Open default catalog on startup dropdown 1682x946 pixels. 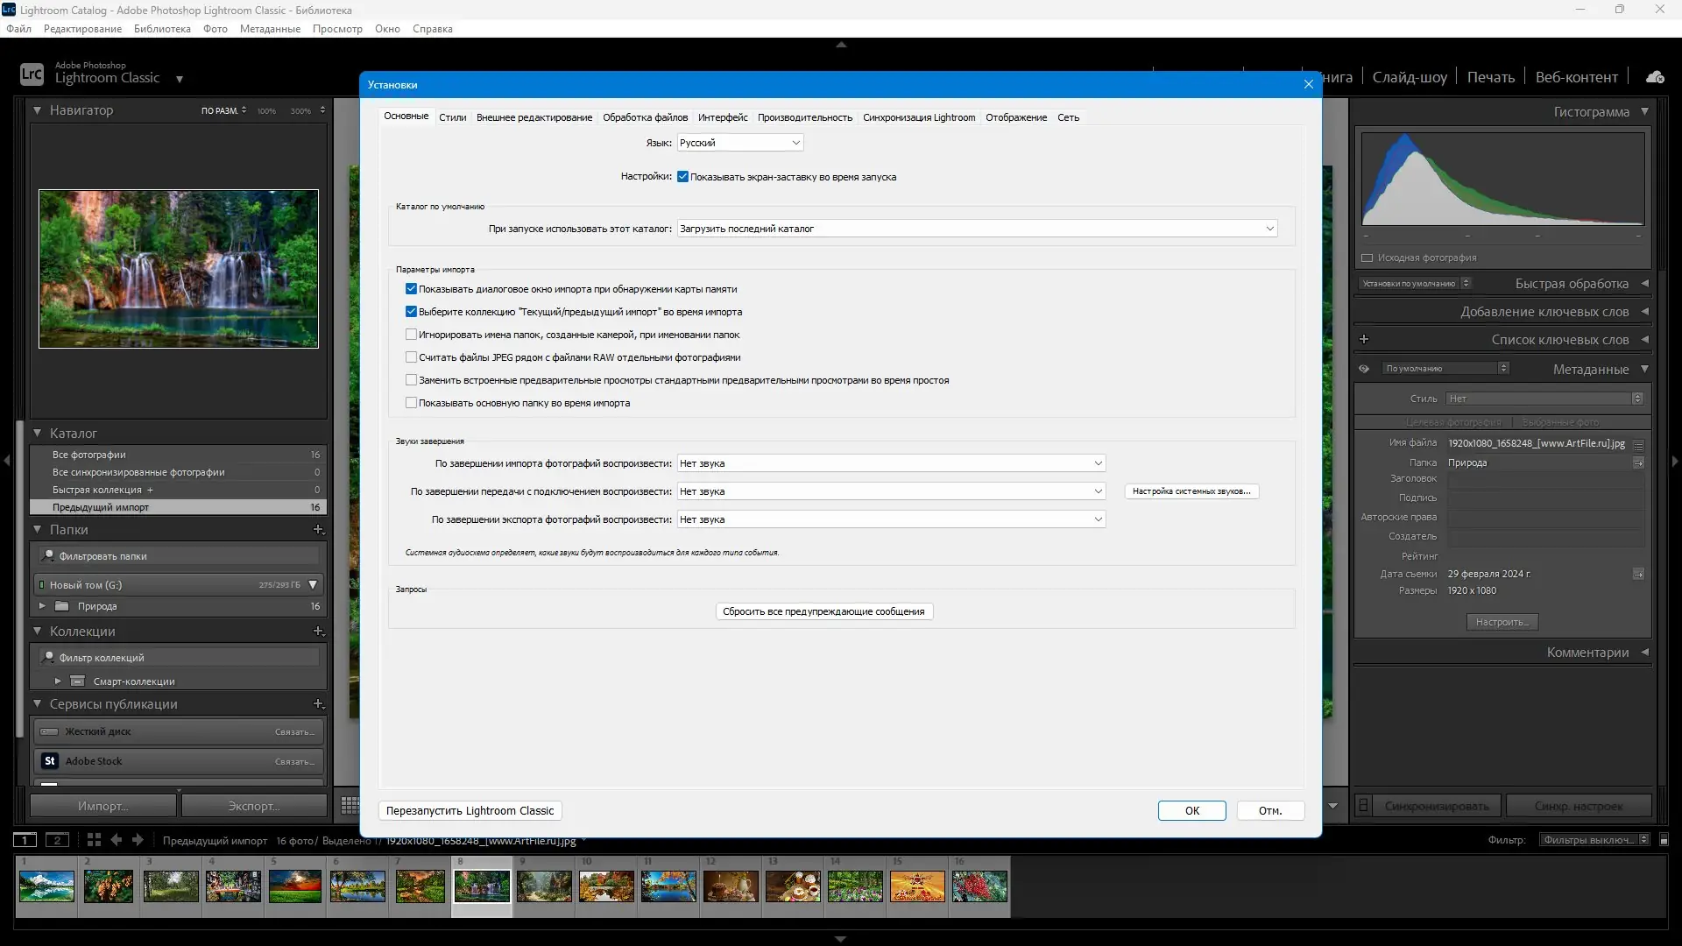[976, 229]
